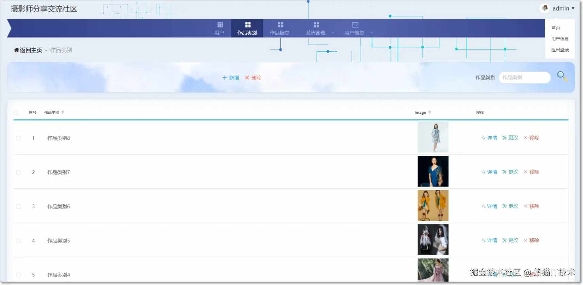The height and width of the screenshot is (285, 583).
Task: View 详情 for 作品类别7
Action: tap(489, 172)
